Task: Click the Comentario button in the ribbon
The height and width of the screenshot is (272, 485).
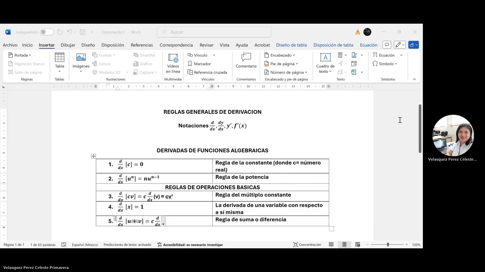Action: click(246, 61)
